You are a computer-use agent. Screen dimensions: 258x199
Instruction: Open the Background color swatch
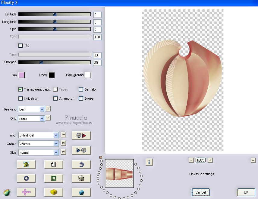click(88, 75)
